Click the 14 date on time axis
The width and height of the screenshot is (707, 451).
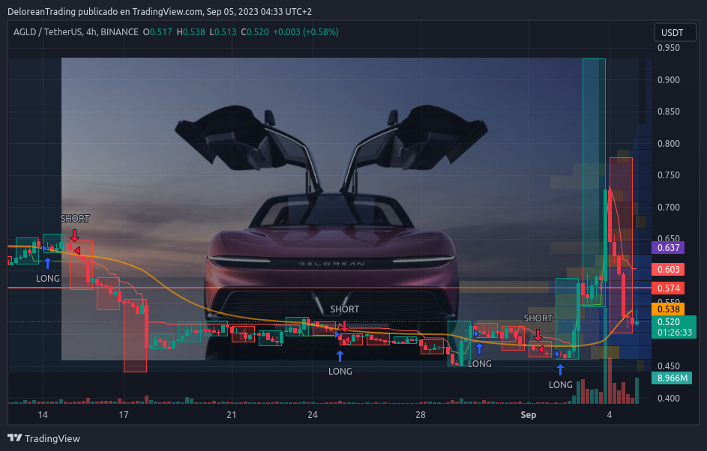click(x=43, y=415)
